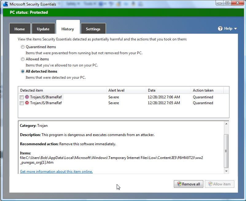Click red threat icon on 7:06 AM row
This screenshot has width=246, height=201.
point(27,97)
